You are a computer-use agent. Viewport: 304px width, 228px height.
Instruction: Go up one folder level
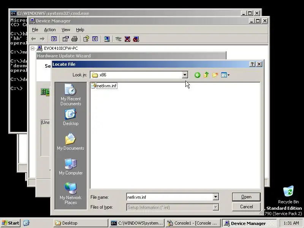[x=206, y=75]
